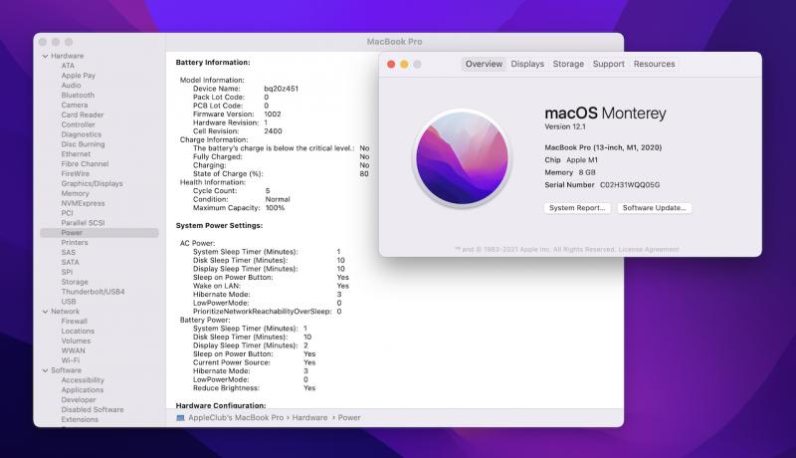The width and height of the screenshot is (796, 458).
Task: Select ATA in the Hardware list
Action: [68, 66]
